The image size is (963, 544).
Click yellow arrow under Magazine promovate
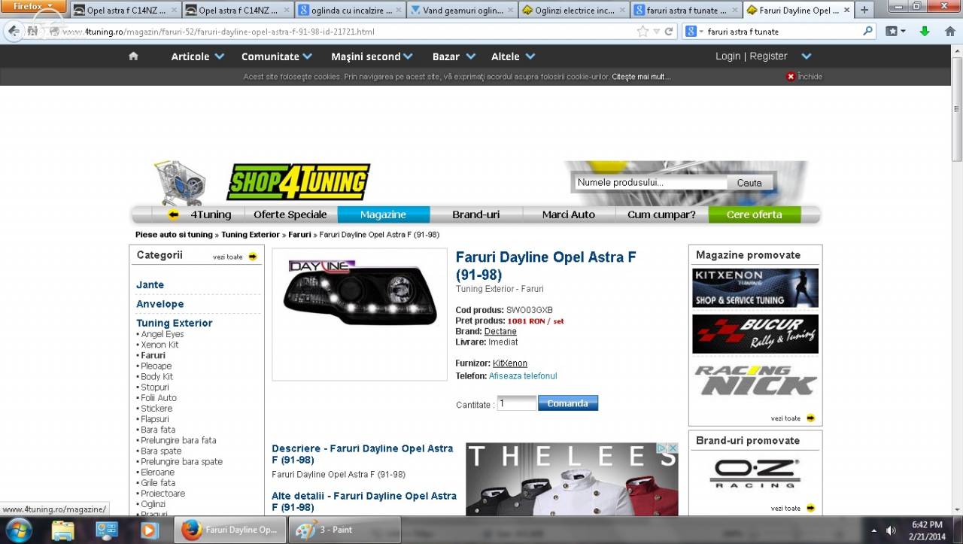[x=810, y=418]
